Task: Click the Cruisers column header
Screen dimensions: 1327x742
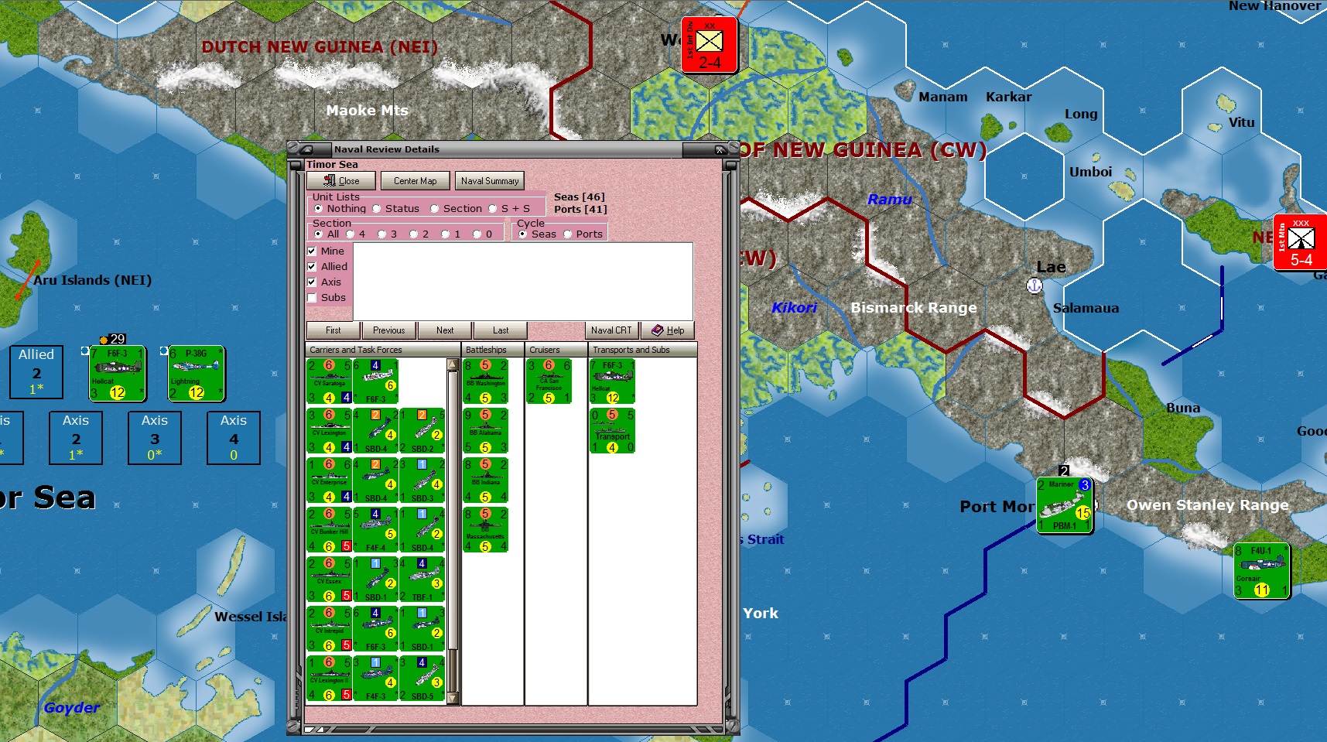Action: [x=556, y=350]
